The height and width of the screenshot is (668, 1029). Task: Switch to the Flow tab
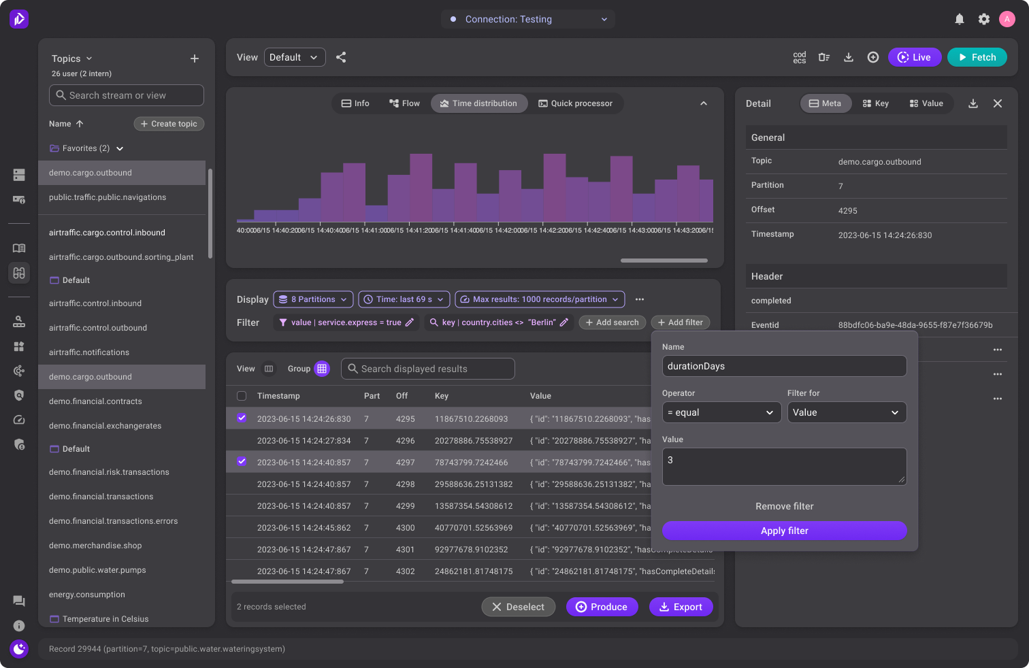[404, 103]
